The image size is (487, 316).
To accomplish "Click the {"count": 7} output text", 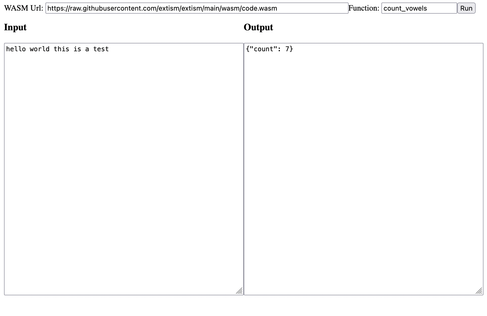I will click(x=269, y=49).
